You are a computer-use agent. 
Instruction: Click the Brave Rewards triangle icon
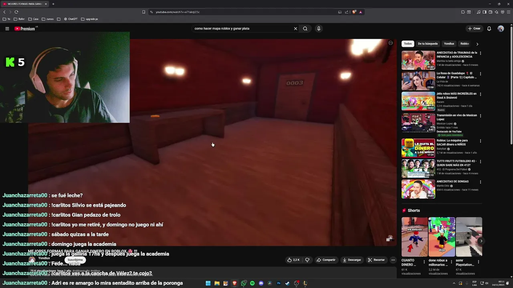(360, 12)
